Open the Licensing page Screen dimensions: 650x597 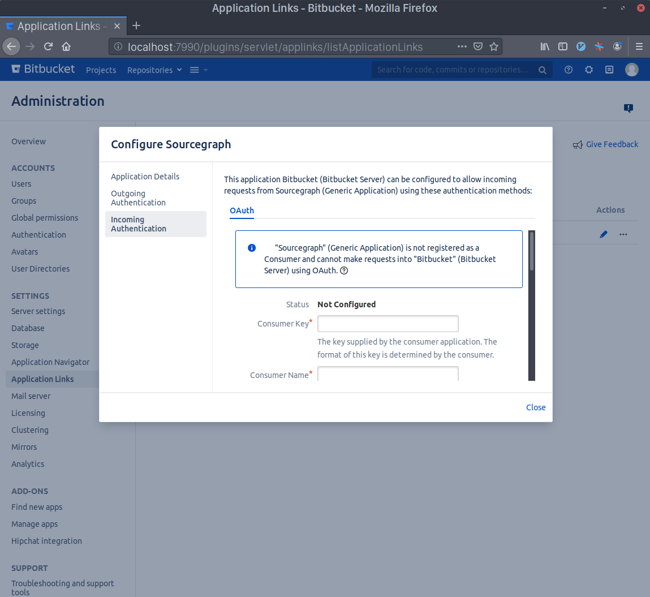coord(28,413)
